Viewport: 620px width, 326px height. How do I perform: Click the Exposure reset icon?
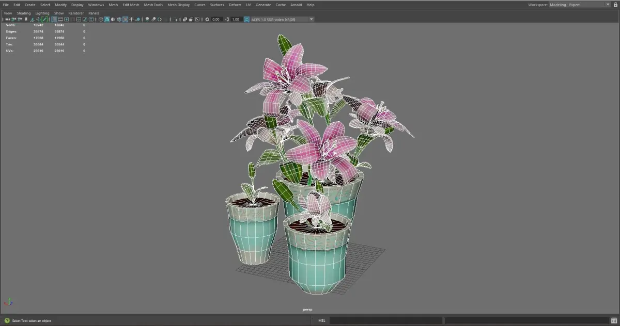pos(207,19)
